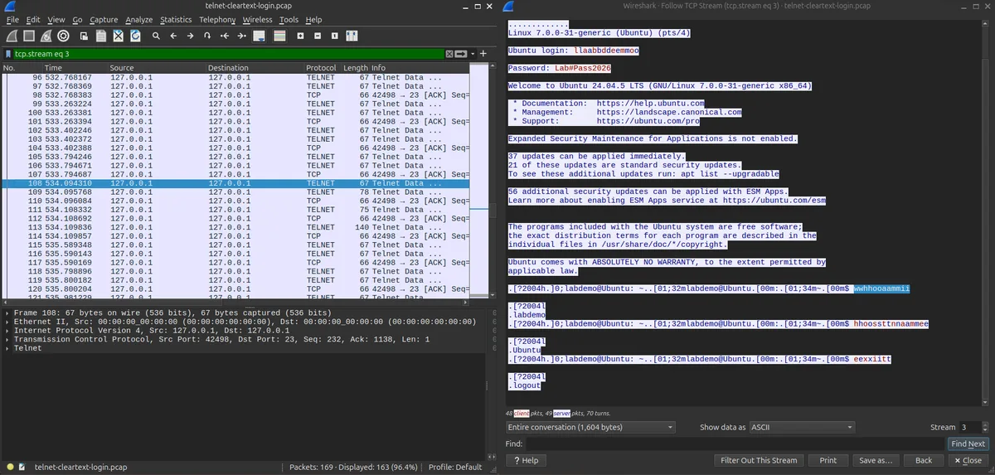This screenshot has width=995, height=475.
Task: Go back in packet history arrow
Action: [173, 36]
